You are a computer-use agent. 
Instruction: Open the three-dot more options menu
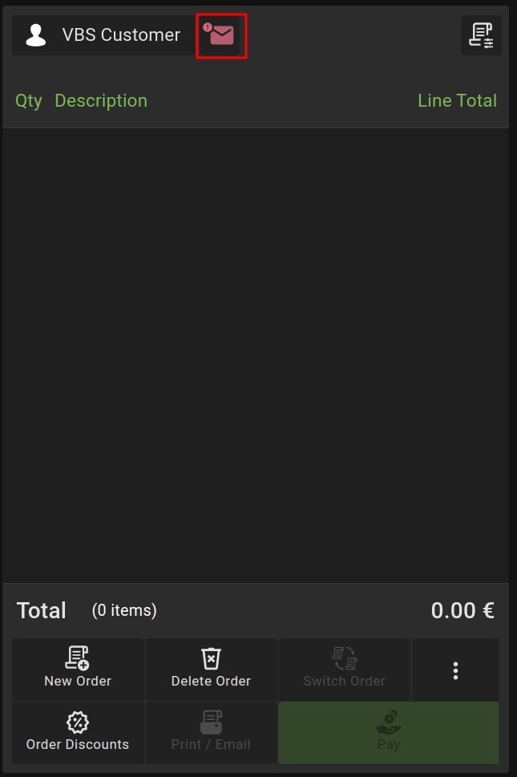coord(455,670)
